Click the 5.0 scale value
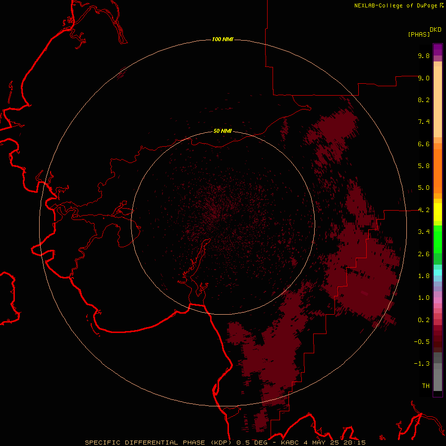 pos(424,188)
